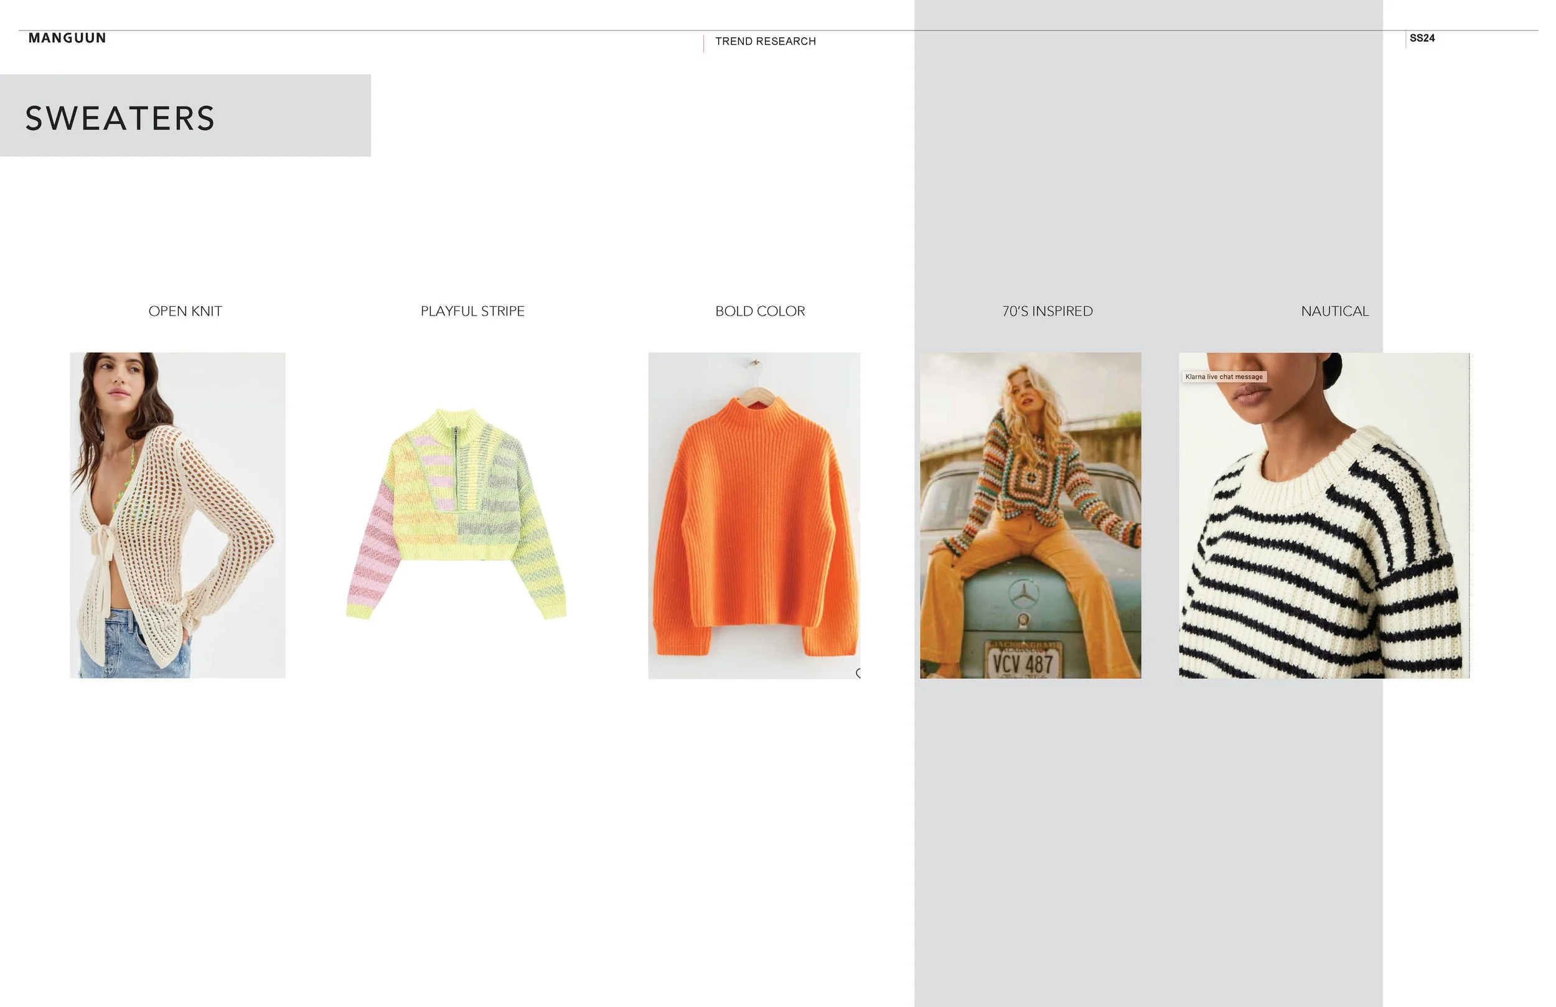The image size is (1556, 1007).
Task: Open the cream open knit cardigan image
Action: point(177,515)
